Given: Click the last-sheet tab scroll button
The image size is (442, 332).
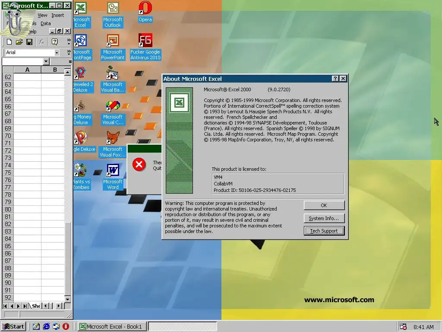Looking at the screenshot, I should point(25,306).
